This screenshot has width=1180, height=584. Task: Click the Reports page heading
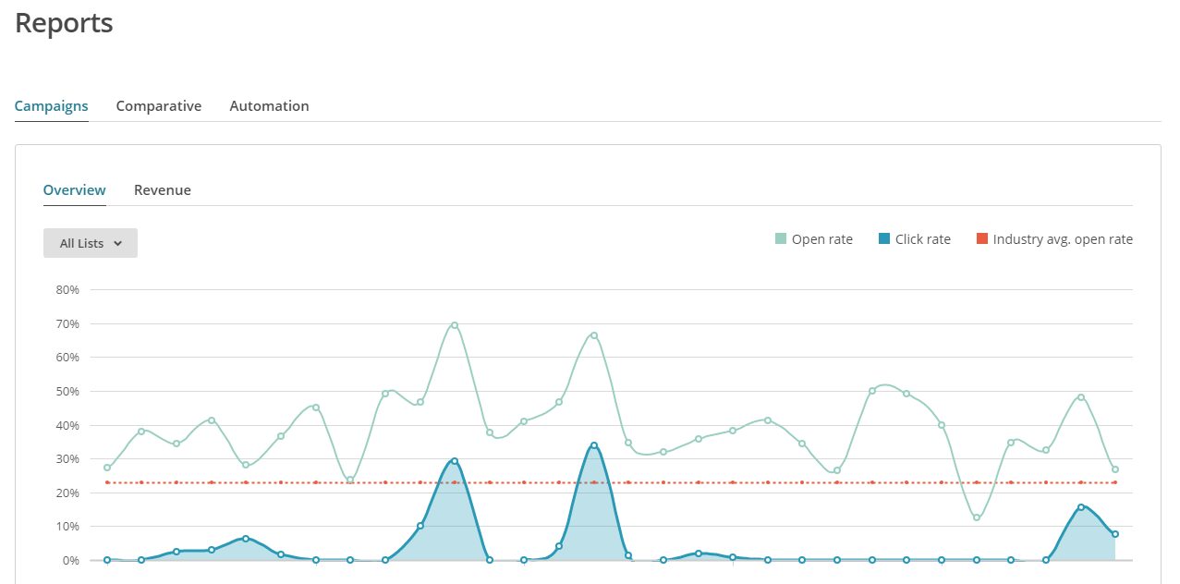tap(64, 23)
